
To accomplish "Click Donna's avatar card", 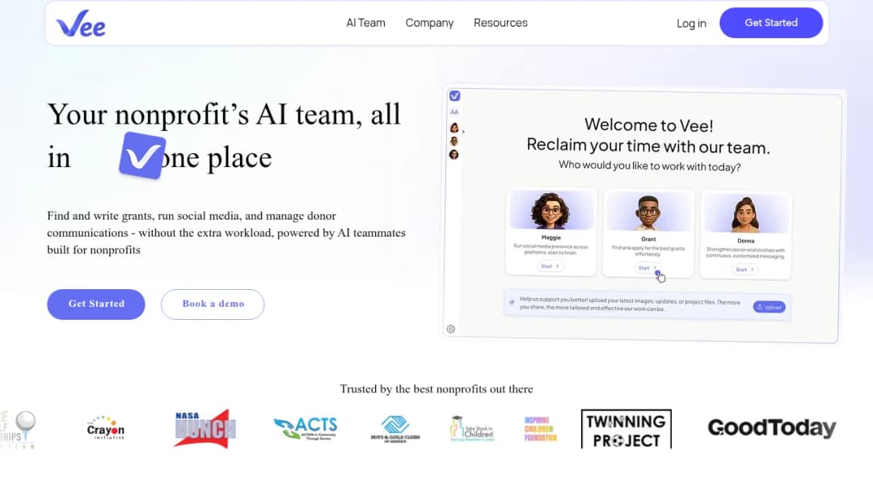I will (x=745, y=235).
